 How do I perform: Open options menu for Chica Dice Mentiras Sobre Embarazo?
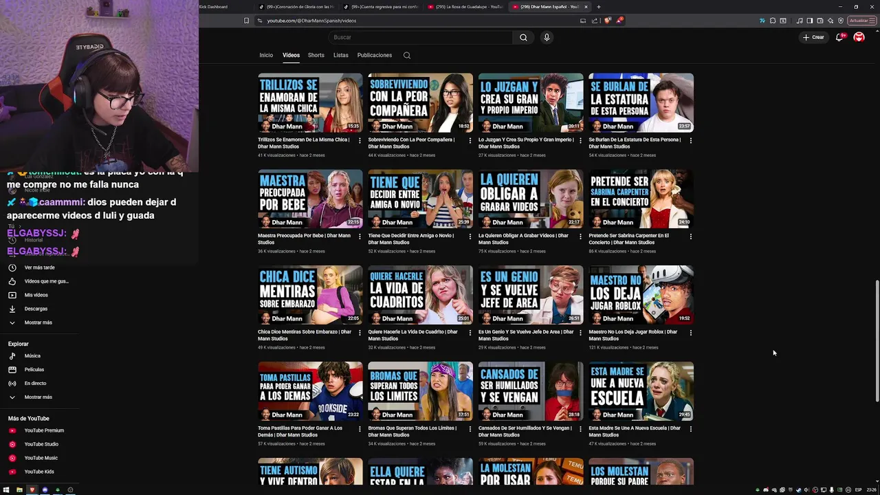360,333
